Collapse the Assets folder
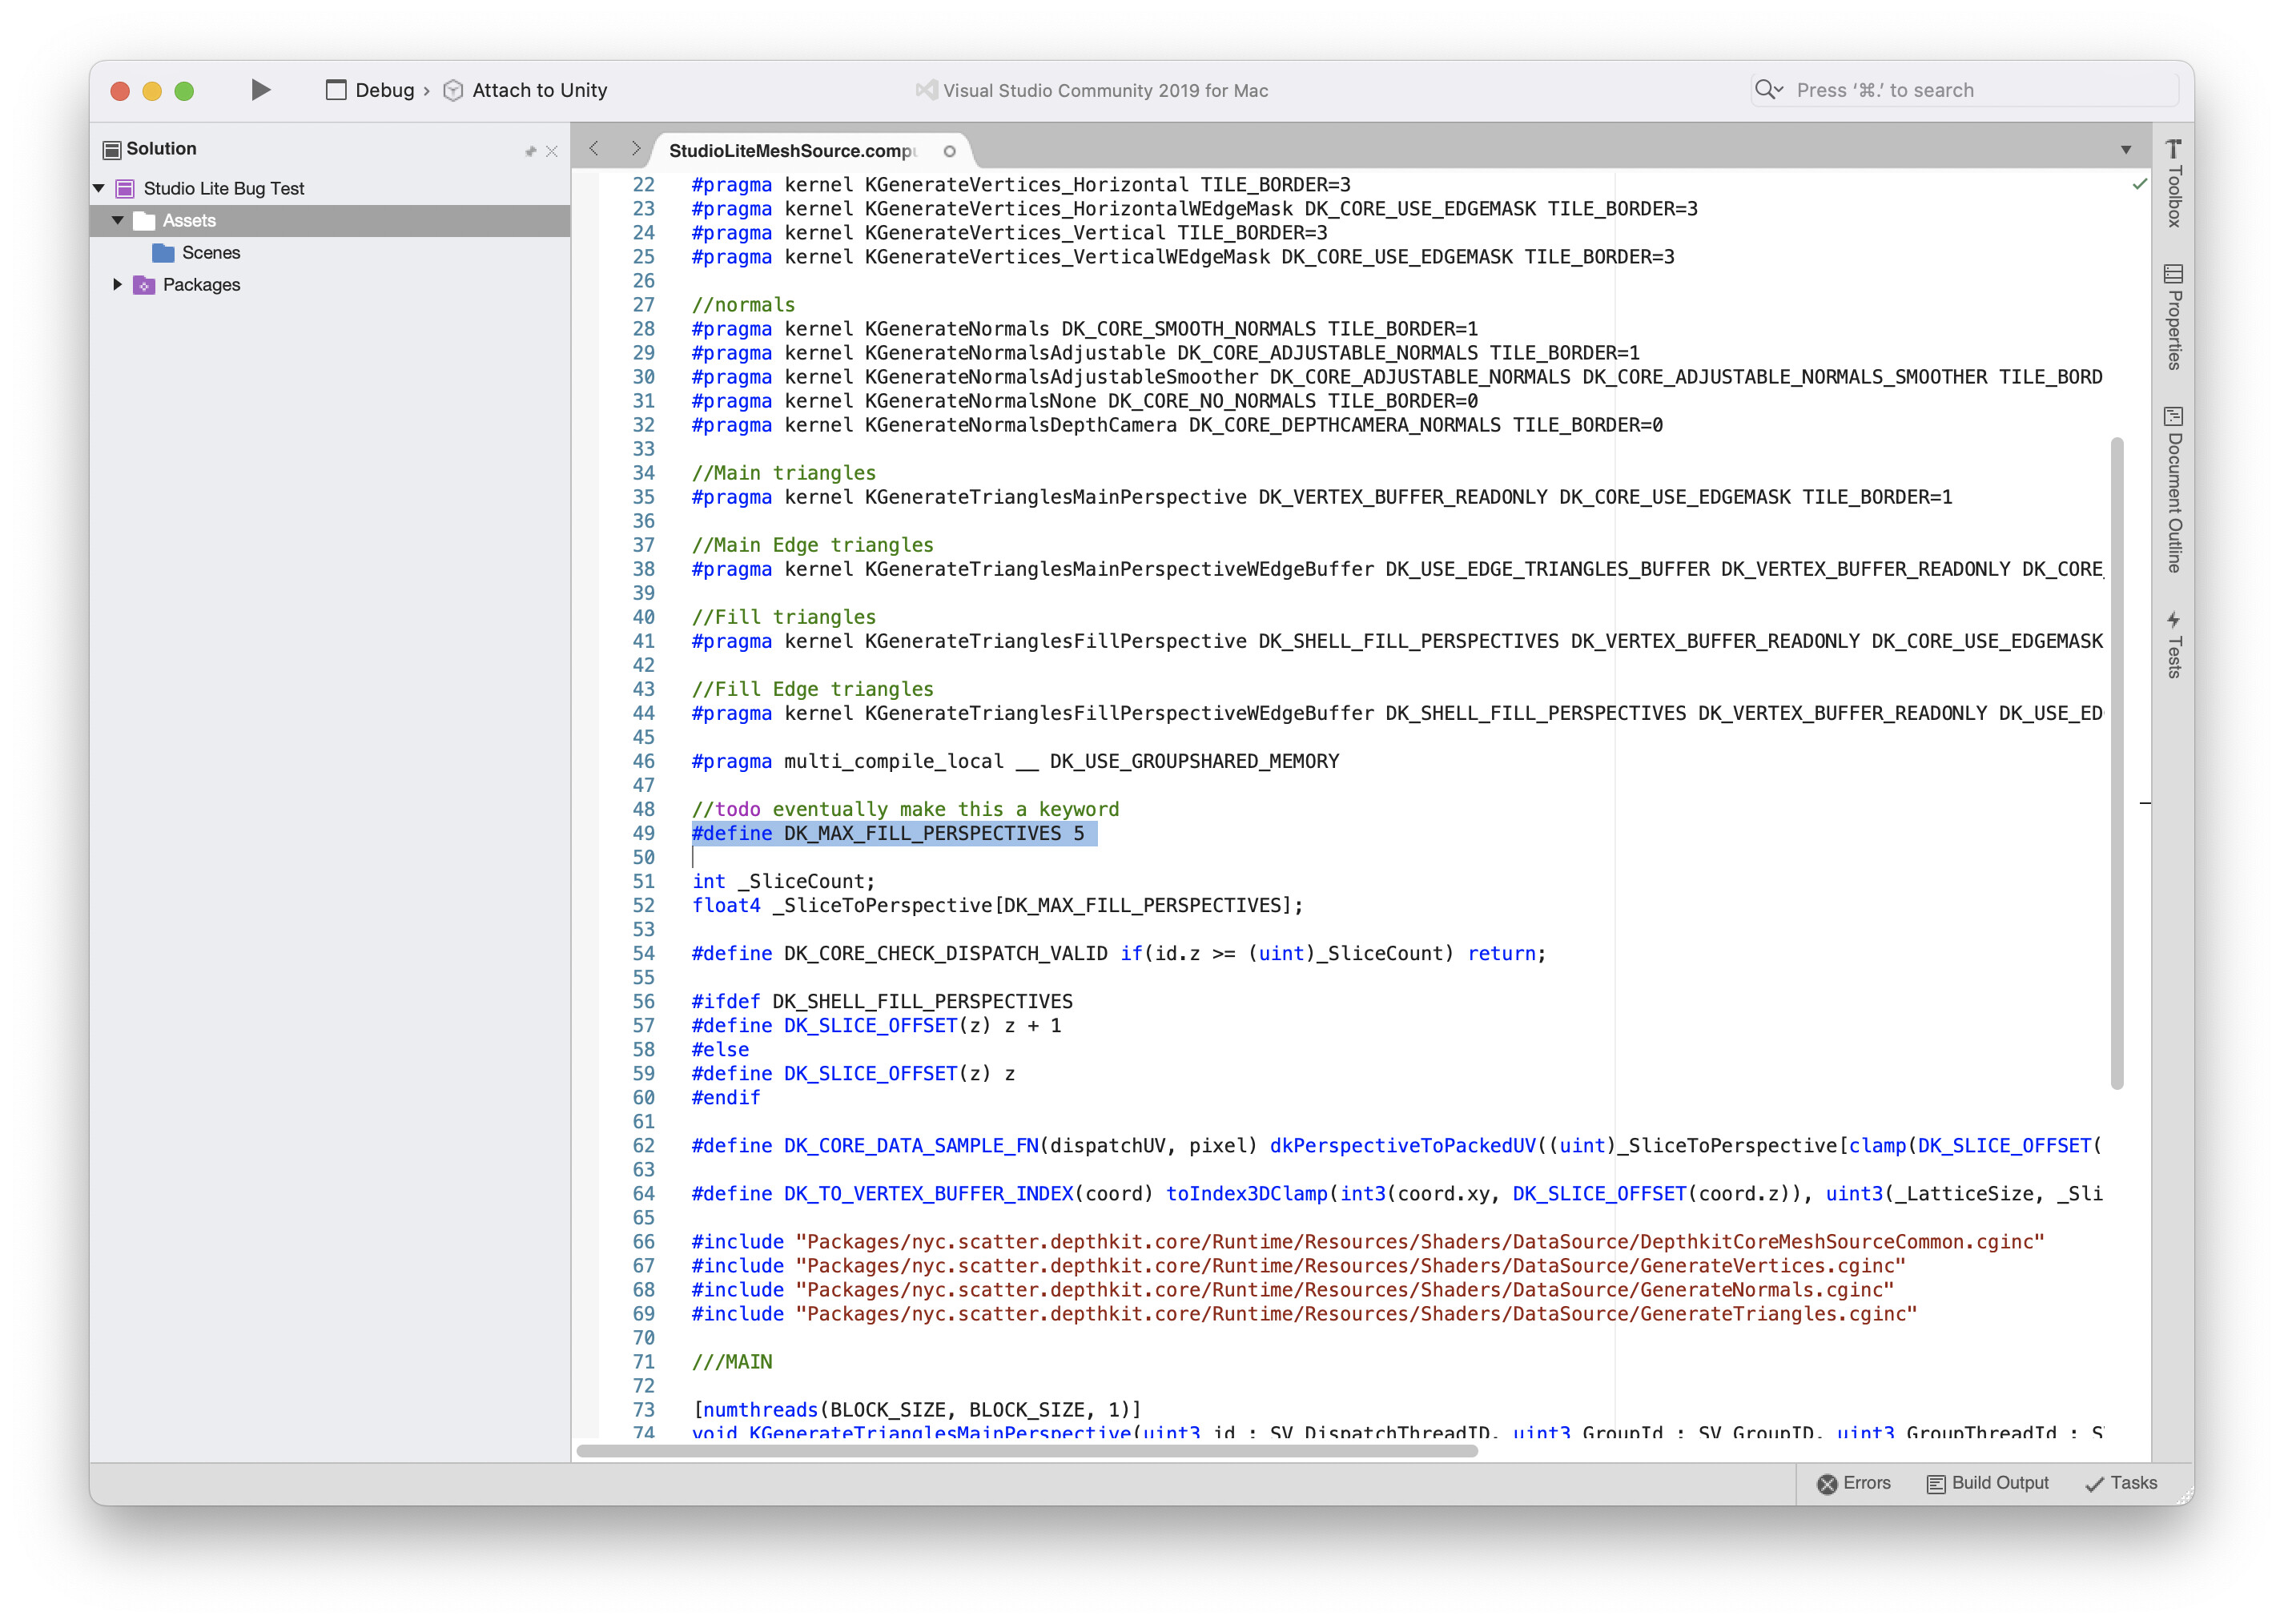Viewport: 2284px width, 1624px height. tap(118, 220)
